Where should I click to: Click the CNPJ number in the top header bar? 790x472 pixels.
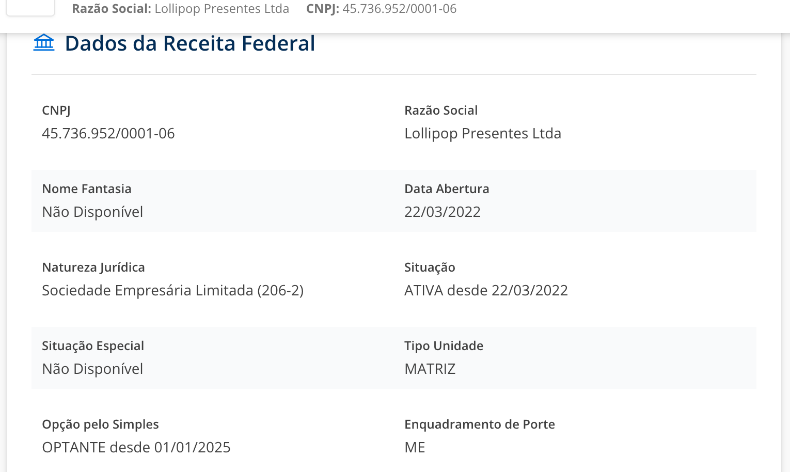point(399,9)
